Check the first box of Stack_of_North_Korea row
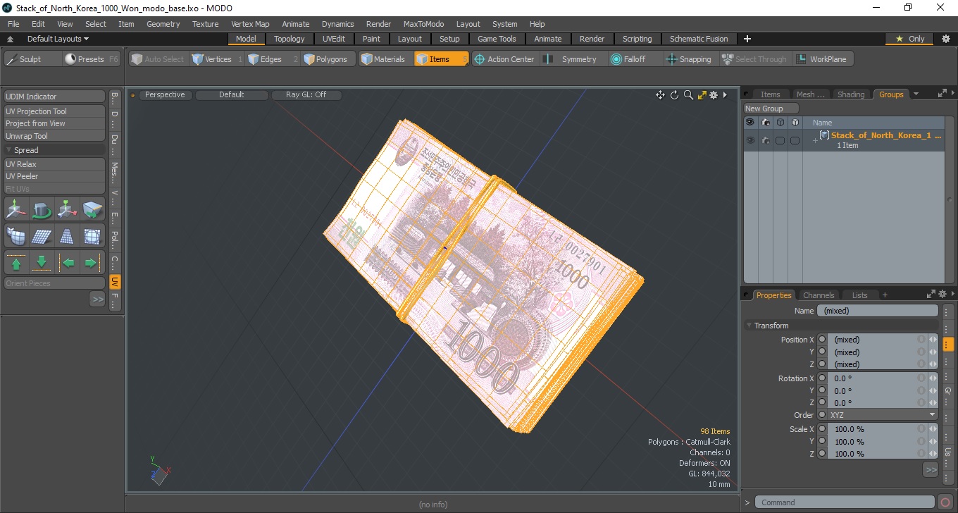The height and width of the screenshot is (513, 958). coord(780,141)
